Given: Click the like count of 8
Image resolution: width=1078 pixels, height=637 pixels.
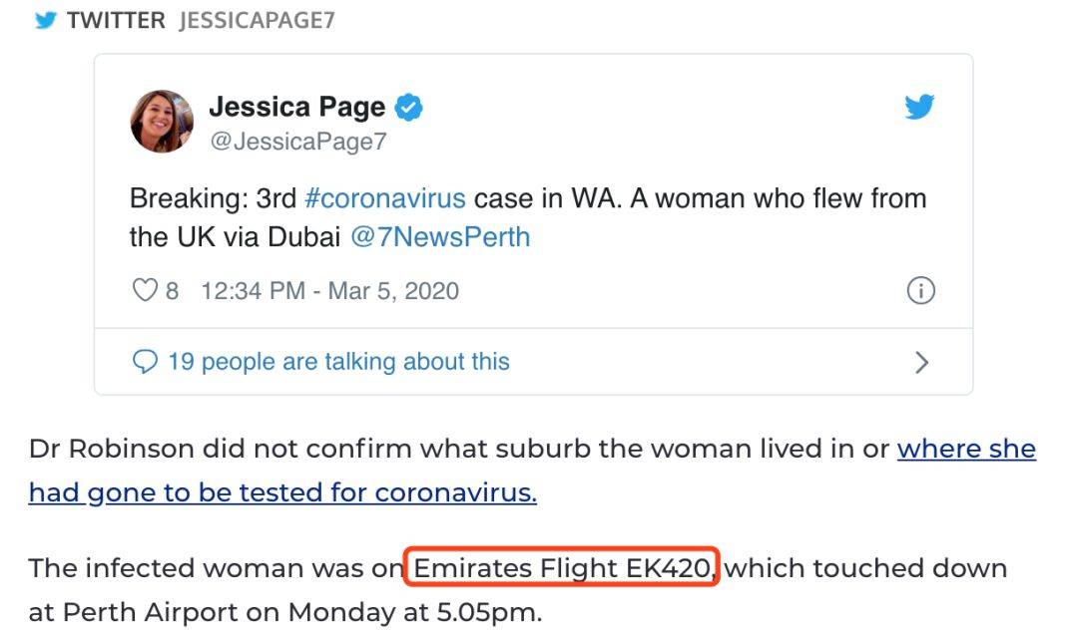Looking at the screenshot, I should click(172, 291).
